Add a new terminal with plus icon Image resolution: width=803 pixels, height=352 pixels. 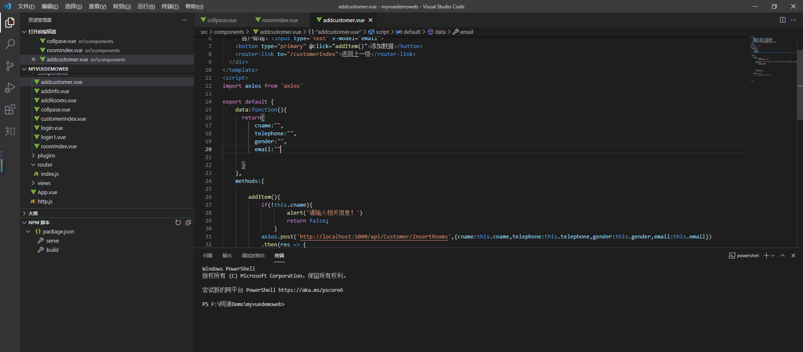point(766,256)
